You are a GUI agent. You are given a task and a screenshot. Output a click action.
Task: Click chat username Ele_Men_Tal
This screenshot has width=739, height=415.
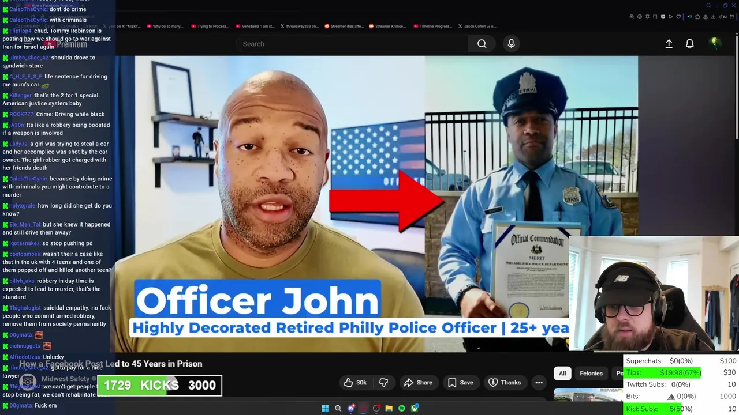pyautogui.click(x=25, y=224)
